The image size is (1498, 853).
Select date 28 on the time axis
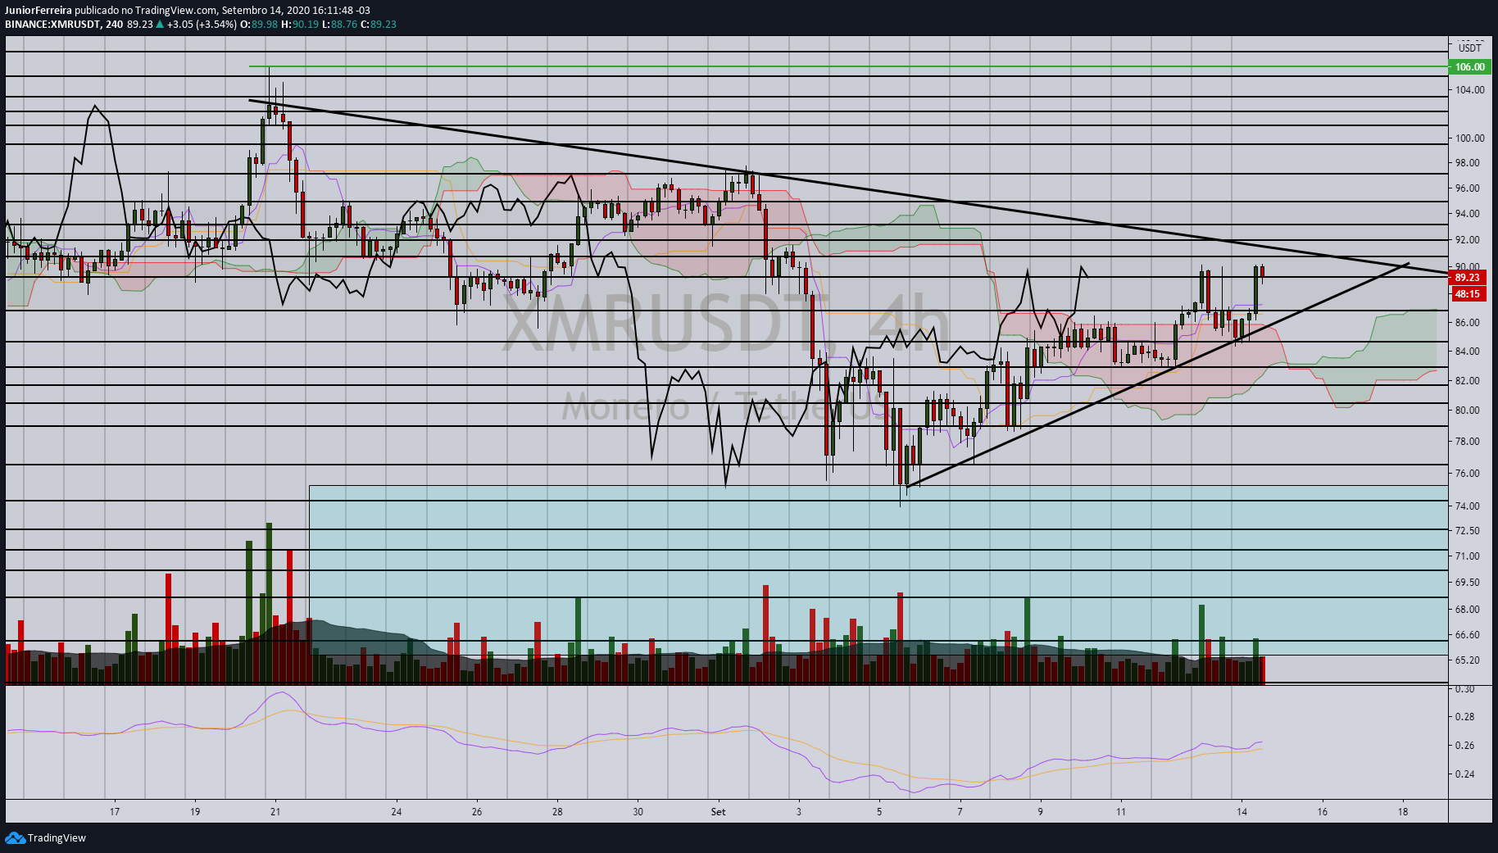pyautogui.click(x=557, y=812)
